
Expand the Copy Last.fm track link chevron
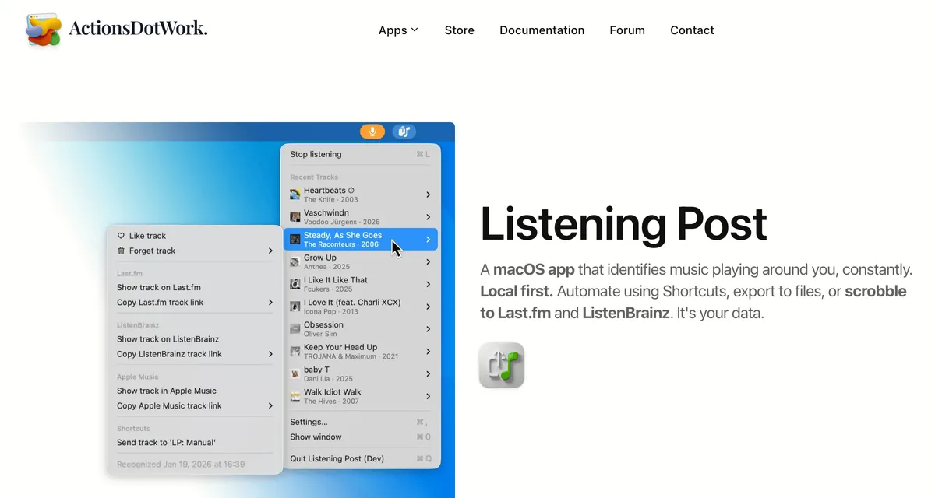[270, 302]
